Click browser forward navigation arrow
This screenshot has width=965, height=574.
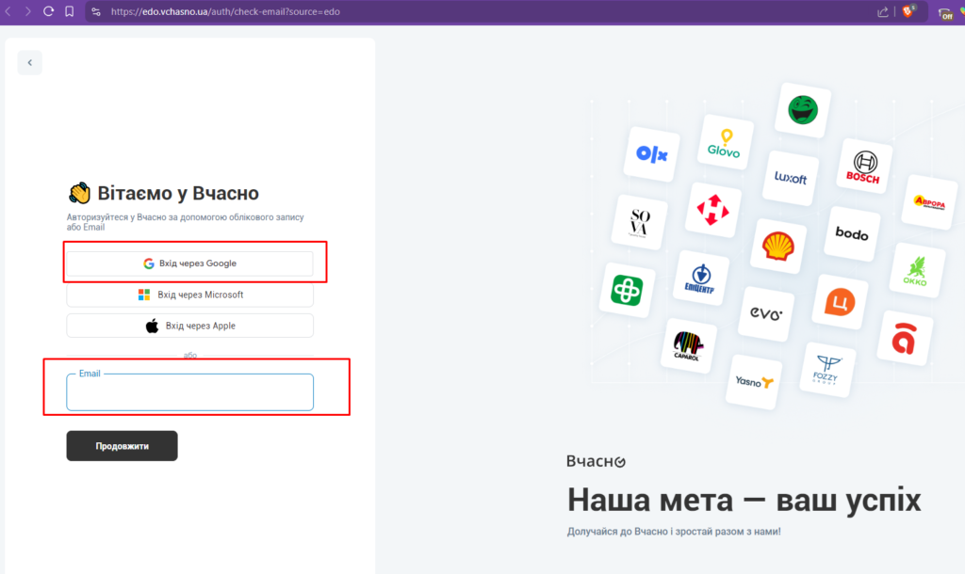tap(27, 11)
